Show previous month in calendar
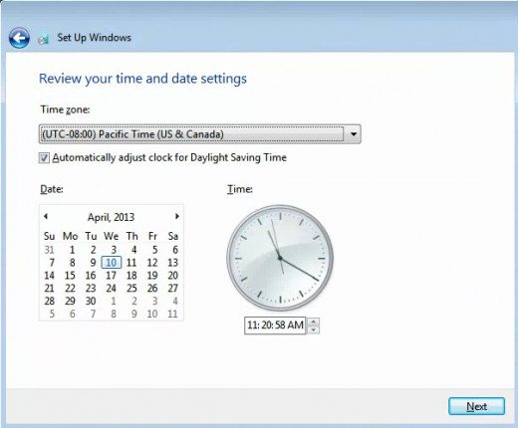This screenshot has height=428, width=518. [x=46, y=216]
